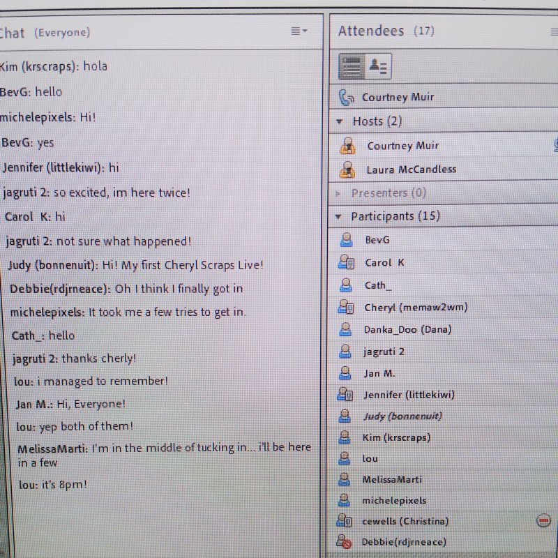Click host icon next to Laura McCandless
Viewport: 558px width, 558px height.
[x=347, y=169]
